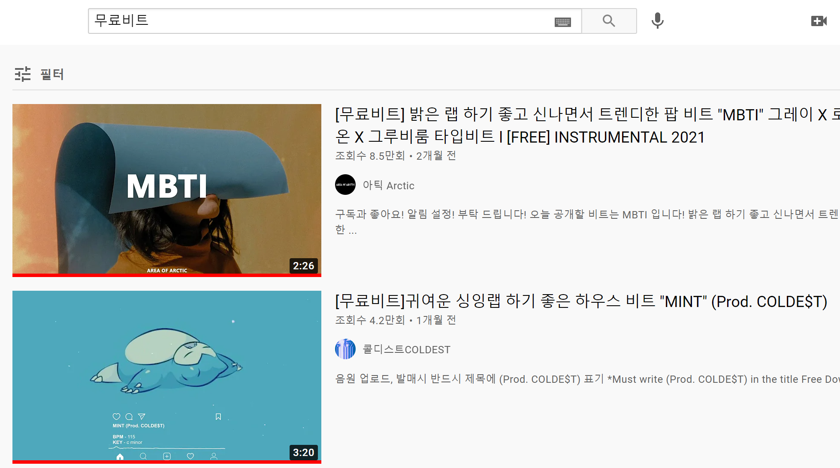Open the 아틱 Arctic channel avatar

345,185
